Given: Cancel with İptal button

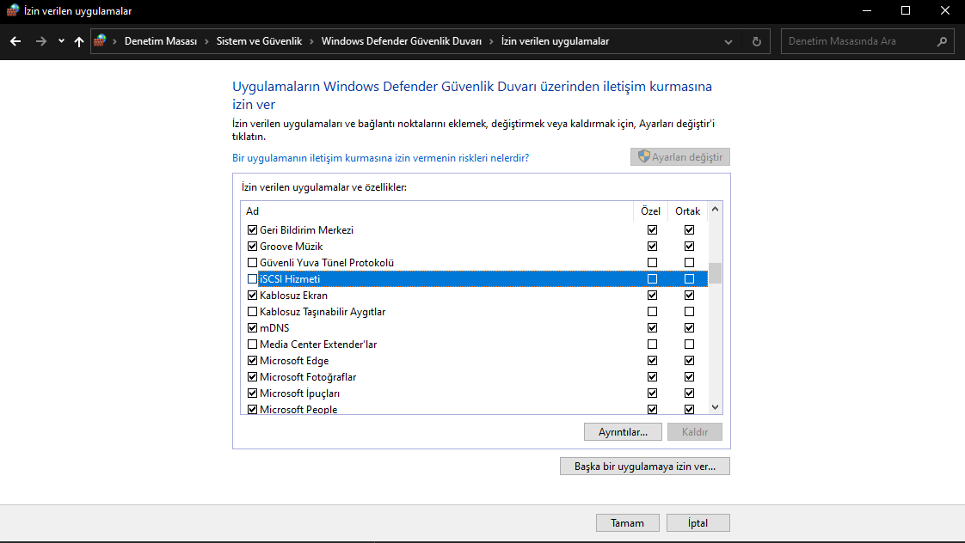Looking at the screenshot, I should coord(698,522).
